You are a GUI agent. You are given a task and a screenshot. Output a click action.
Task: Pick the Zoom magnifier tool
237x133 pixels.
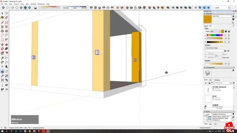(2, 76)
